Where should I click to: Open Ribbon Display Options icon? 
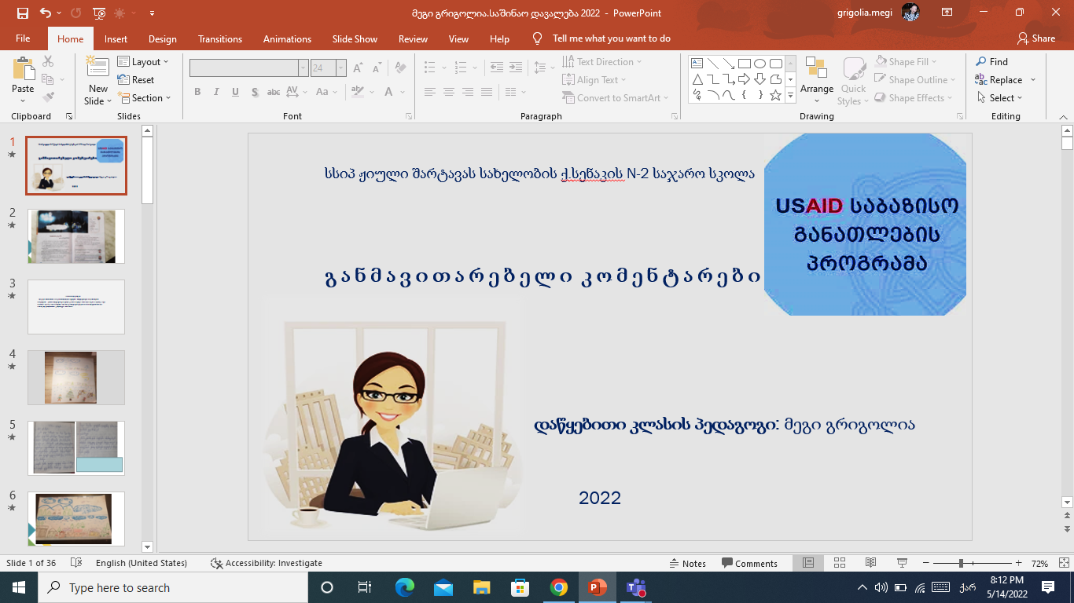[947, 13]
